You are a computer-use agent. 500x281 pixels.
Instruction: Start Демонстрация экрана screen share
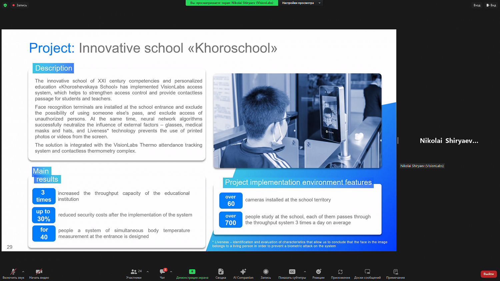point(192,274)
